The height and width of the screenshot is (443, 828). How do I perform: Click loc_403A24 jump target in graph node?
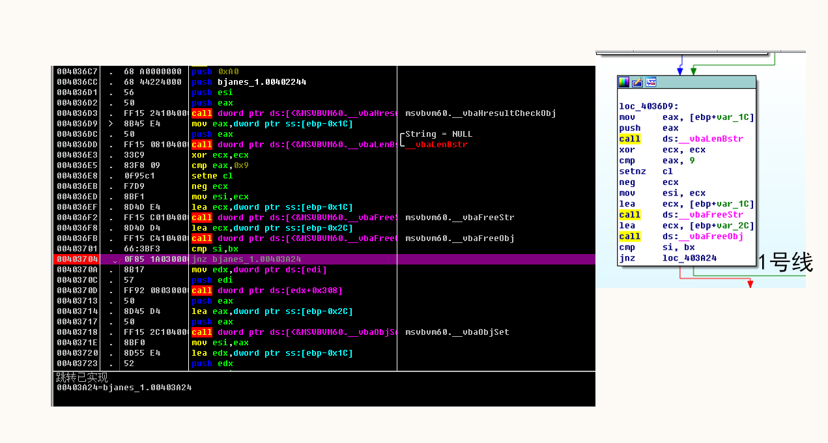[x=688, y=258]
